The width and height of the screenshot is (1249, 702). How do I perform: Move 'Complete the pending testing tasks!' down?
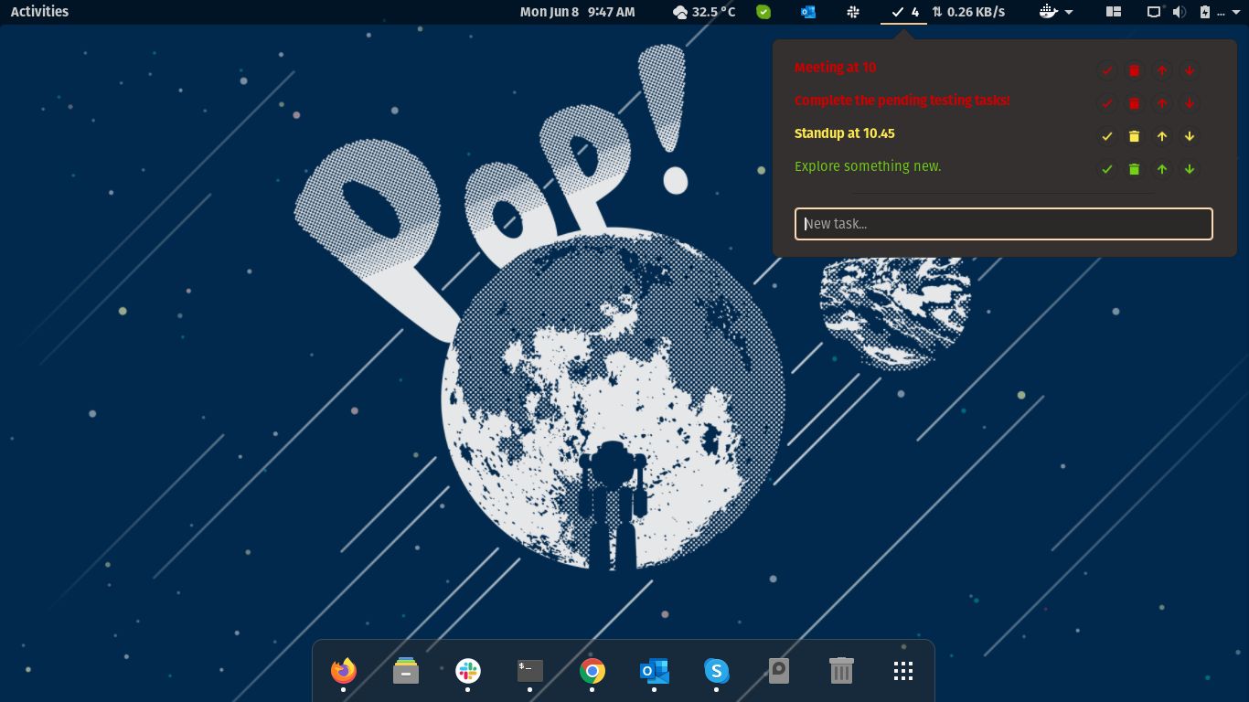coord(1189,103)
